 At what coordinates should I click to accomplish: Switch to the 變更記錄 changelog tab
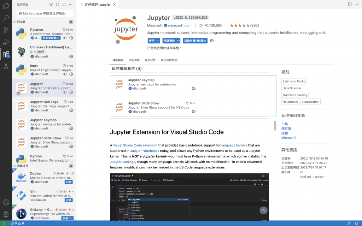coord(150,60)
